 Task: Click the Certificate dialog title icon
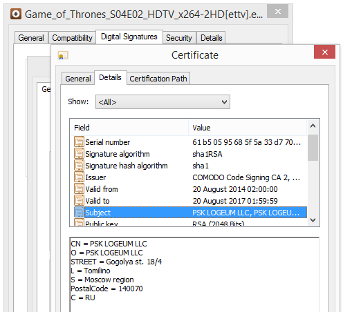coord(63,55)
